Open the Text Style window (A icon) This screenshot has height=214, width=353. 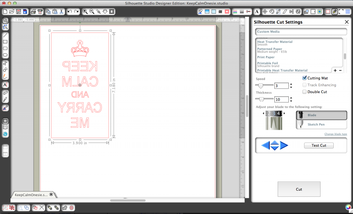click(x=256, y=11)
